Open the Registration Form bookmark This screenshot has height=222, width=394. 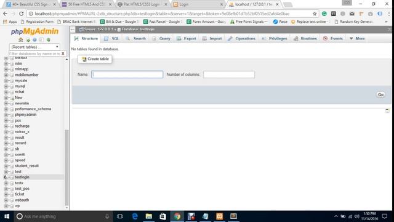click(38, 22)
